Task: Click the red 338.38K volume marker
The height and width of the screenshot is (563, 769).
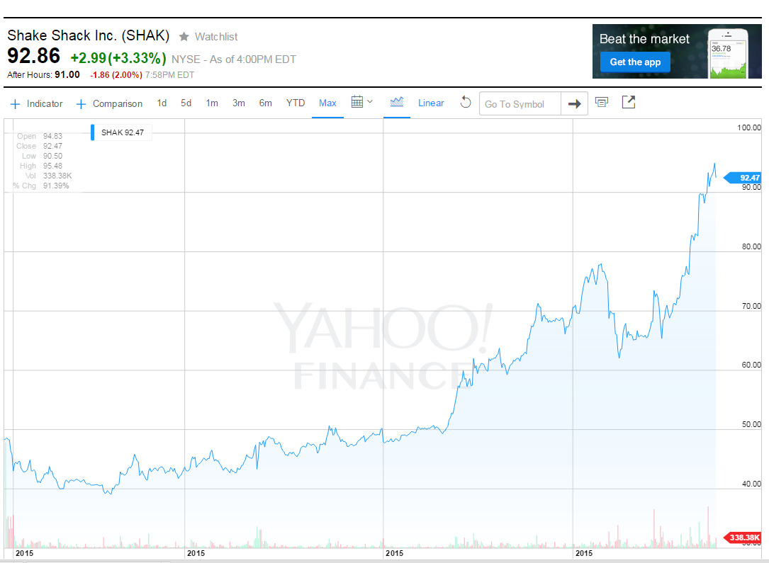Action: coord(743,538)
